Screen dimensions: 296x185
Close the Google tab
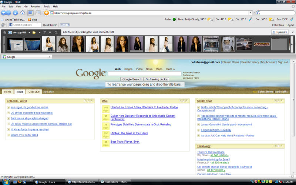50,57
